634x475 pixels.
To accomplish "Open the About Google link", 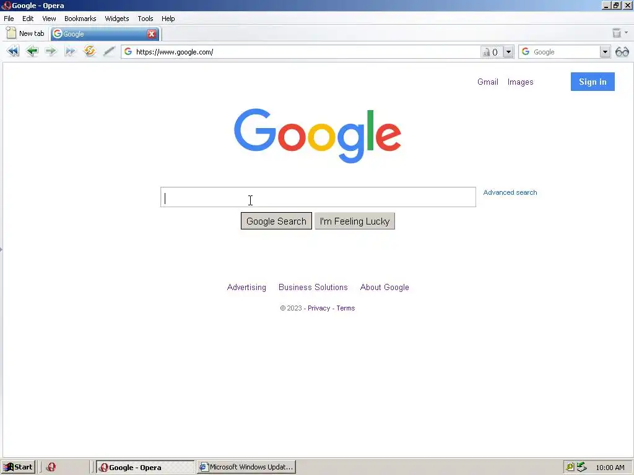I will pyautogui.click(x=384, y=287).
